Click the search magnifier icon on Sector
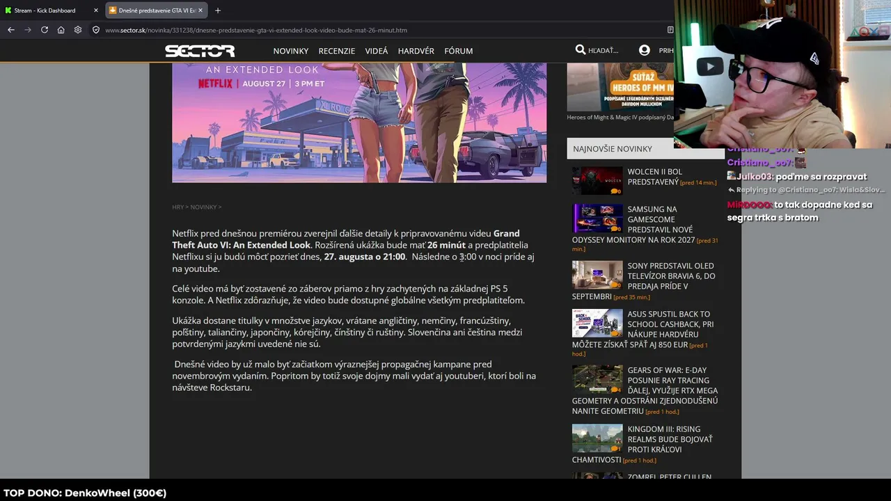891x501 pixels. (581, 50)
